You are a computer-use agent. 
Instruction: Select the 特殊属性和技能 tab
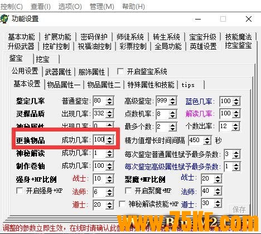point(151,85)
